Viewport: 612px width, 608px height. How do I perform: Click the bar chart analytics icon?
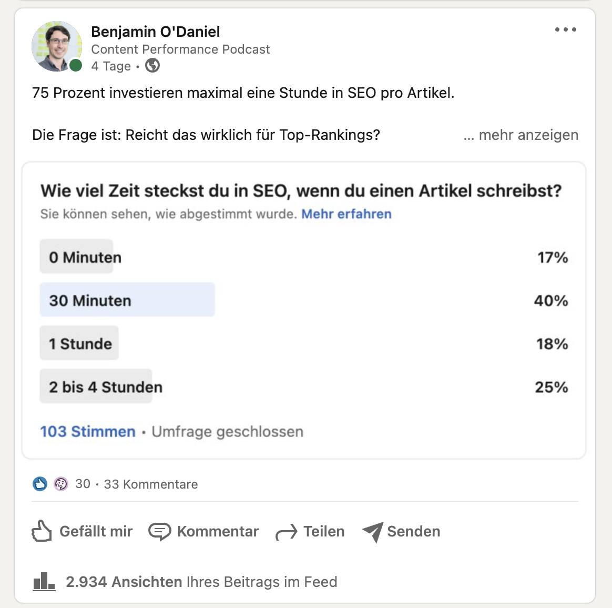click(44, 582)
